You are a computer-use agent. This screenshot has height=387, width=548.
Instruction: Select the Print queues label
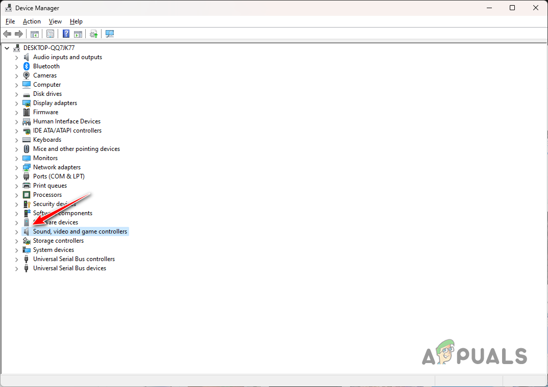[x=50, y=186]
